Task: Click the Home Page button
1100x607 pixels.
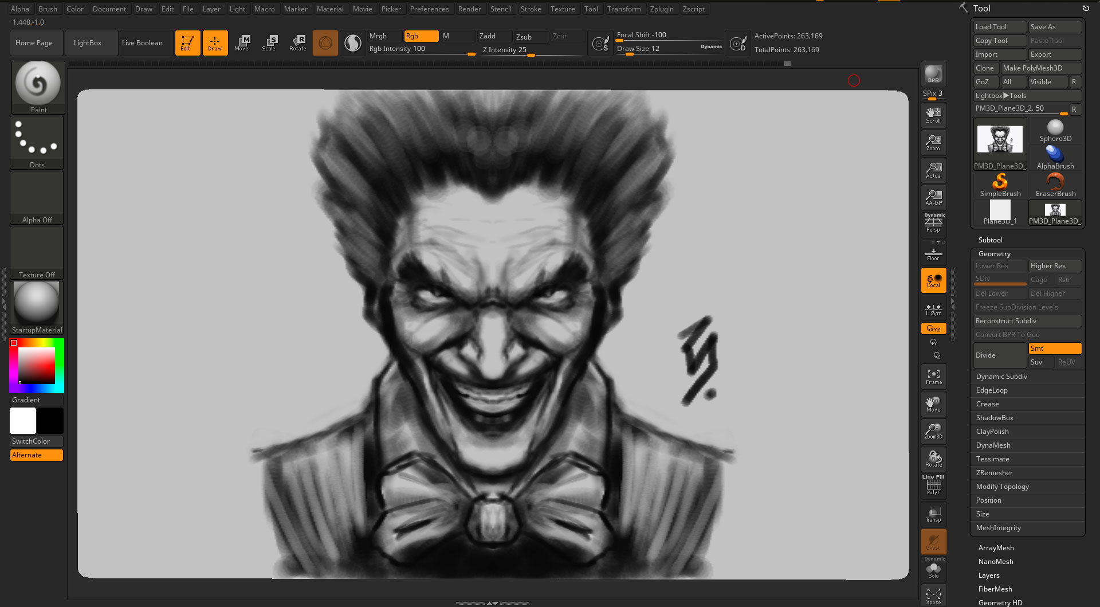Action: point(37,43)
